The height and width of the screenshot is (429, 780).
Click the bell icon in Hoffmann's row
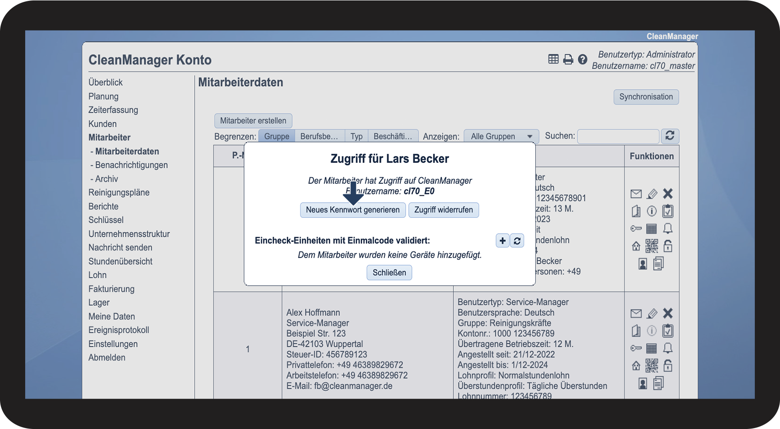[667, 348]
